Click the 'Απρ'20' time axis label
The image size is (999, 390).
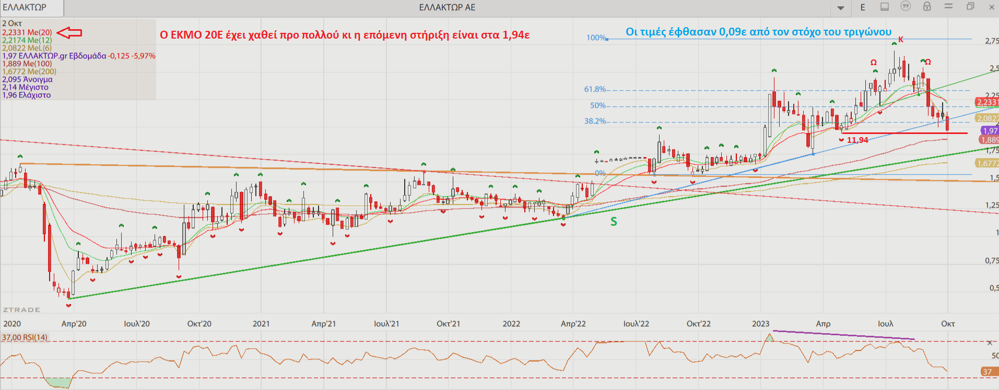click(x=74, y=324)
